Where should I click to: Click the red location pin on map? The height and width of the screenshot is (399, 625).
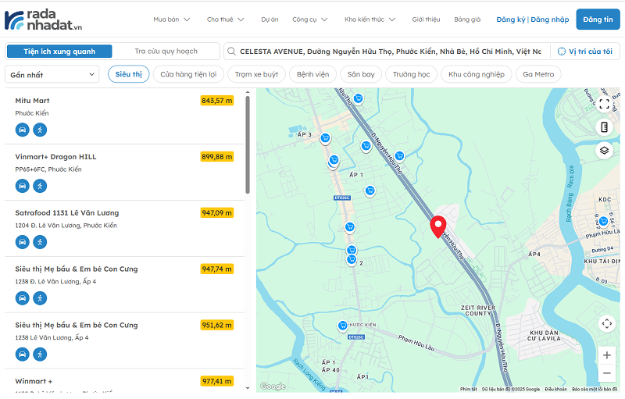[438, 226]
